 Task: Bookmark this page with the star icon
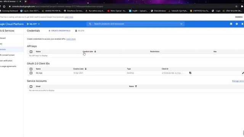tap(236, 6)
